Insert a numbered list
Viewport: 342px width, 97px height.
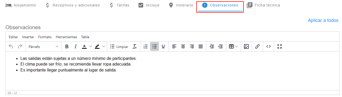click(146, 46)
